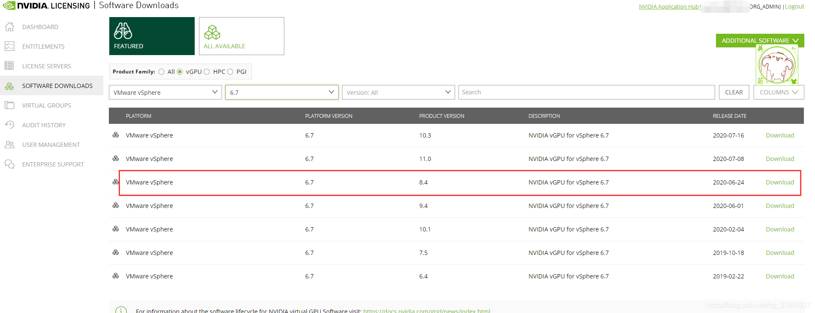Click the User Management people icon
Image resolution: width=815 pixels, height=313 pixels.
(9, 144)
